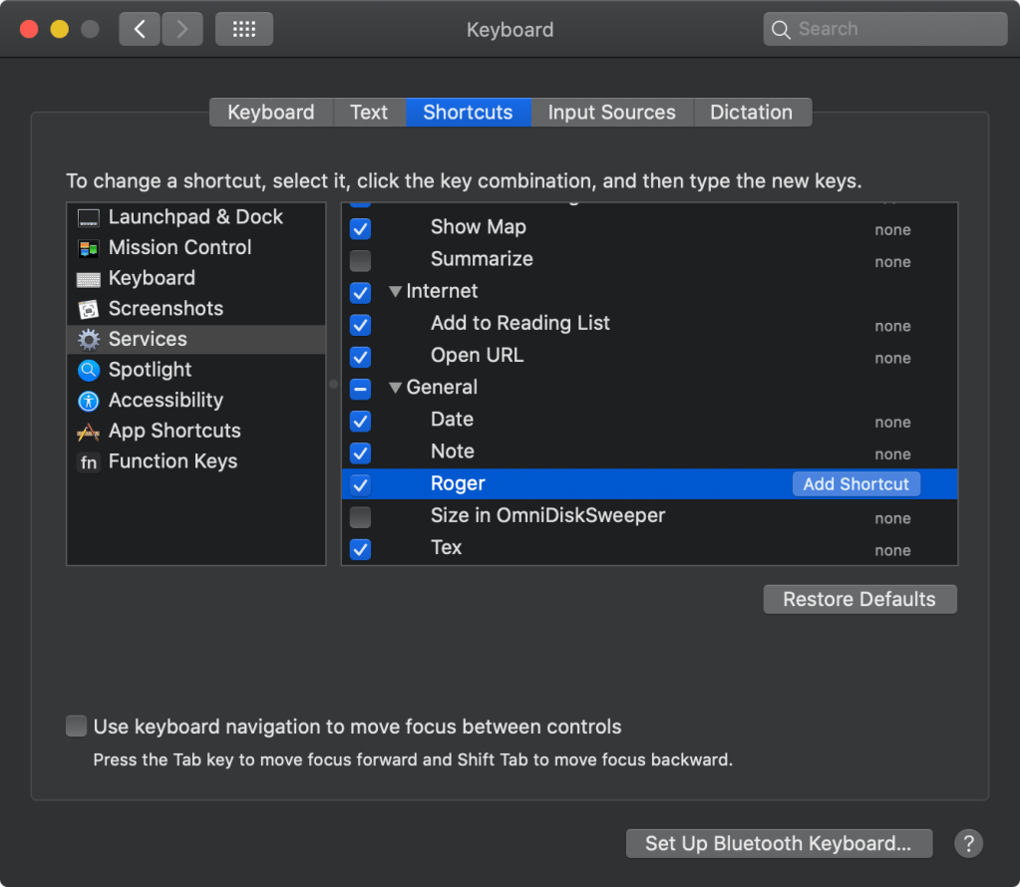Uncheck the Add to Reading List service

coord(360,325)
